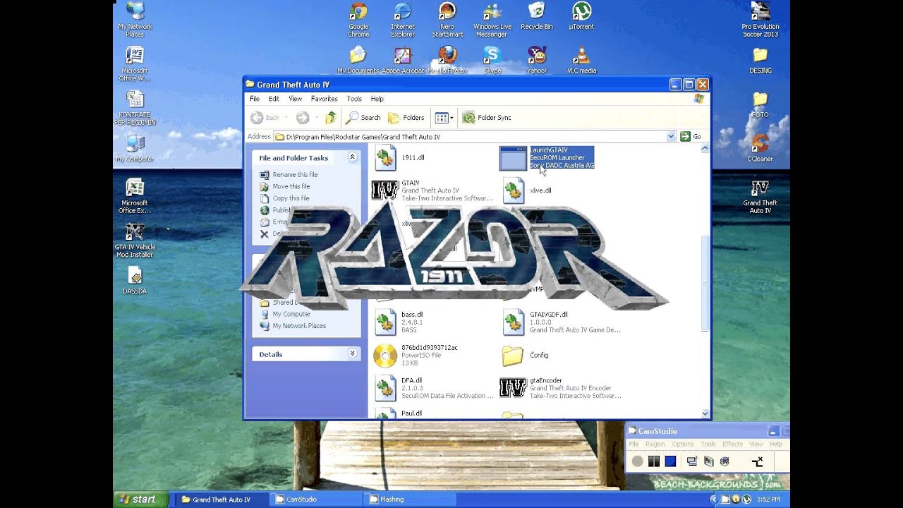Screen dimensions: 903x508
Task: Open the File menu in Grand Theft Auto IV window
Action: (255, 99)
